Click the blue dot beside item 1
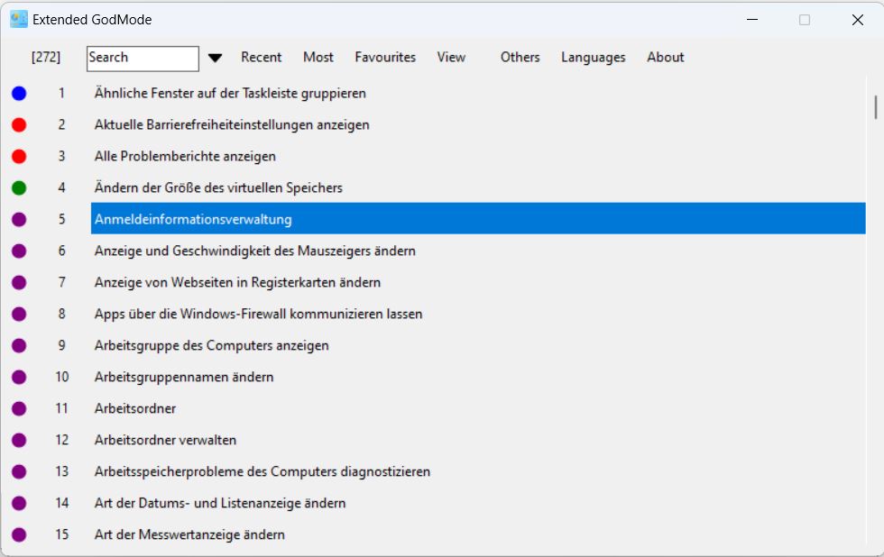This screenshot has width=884, height=557. click(19, 93)
